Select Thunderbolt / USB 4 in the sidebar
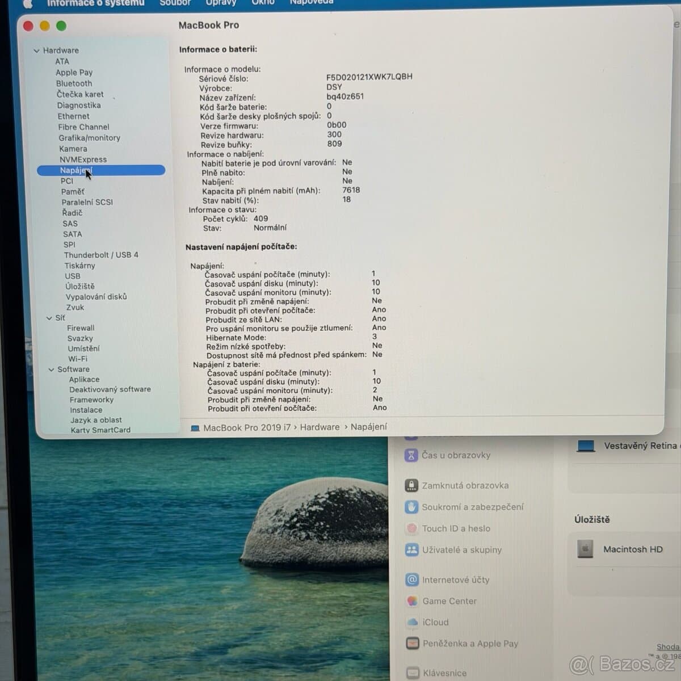 click(x=101, y=255)
